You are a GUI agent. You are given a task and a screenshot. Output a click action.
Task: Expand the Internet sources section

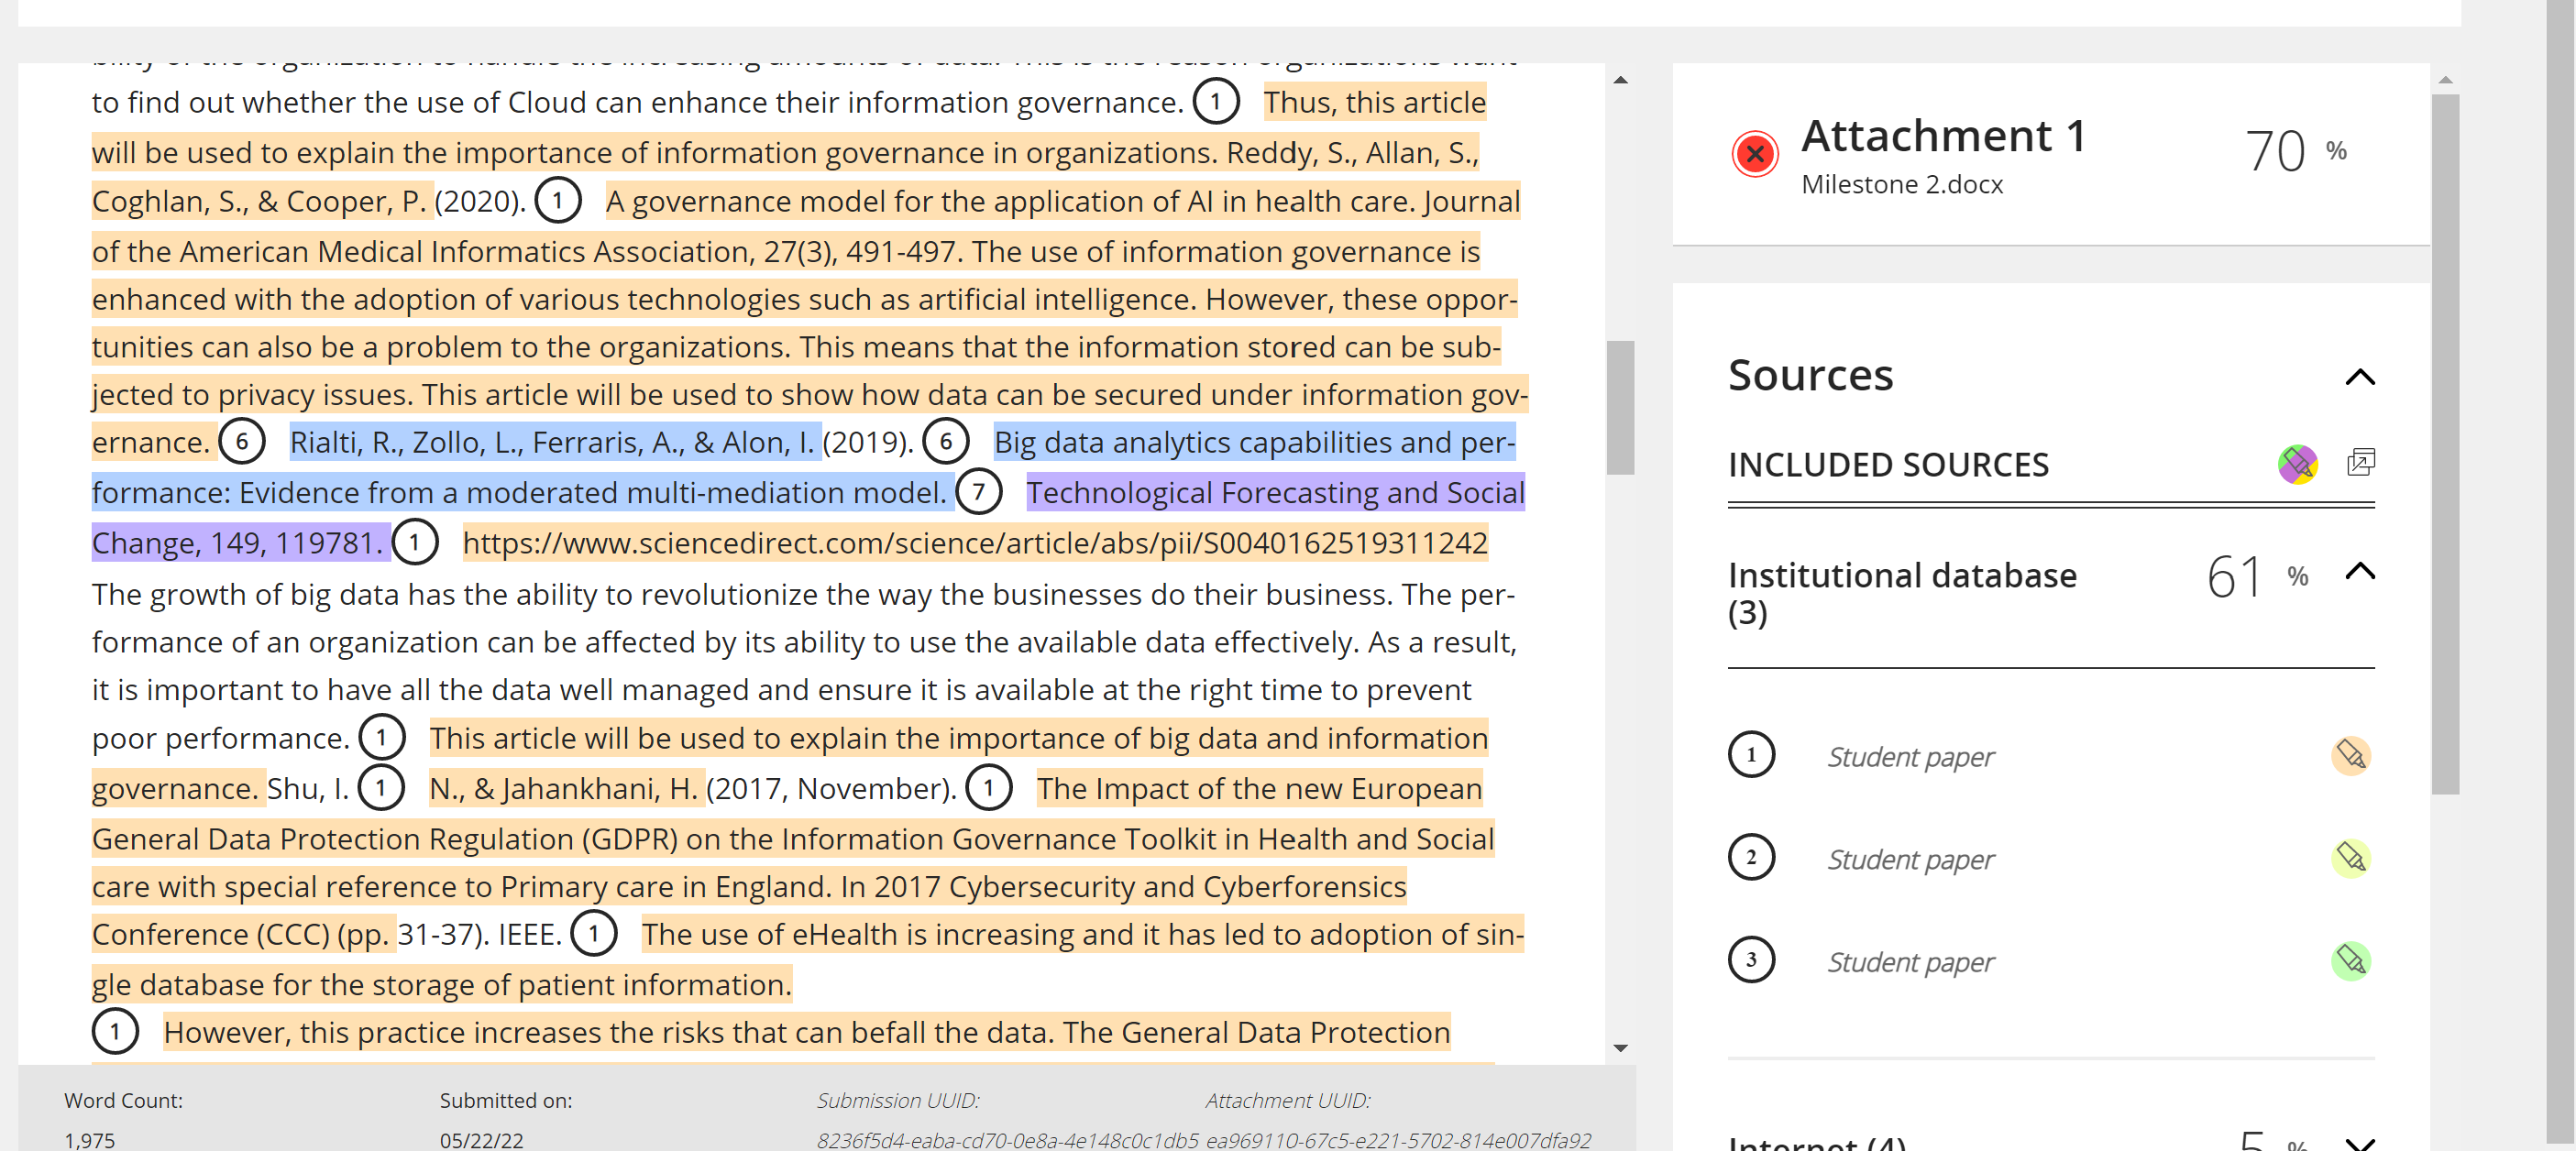[x=2360, y=1142]
